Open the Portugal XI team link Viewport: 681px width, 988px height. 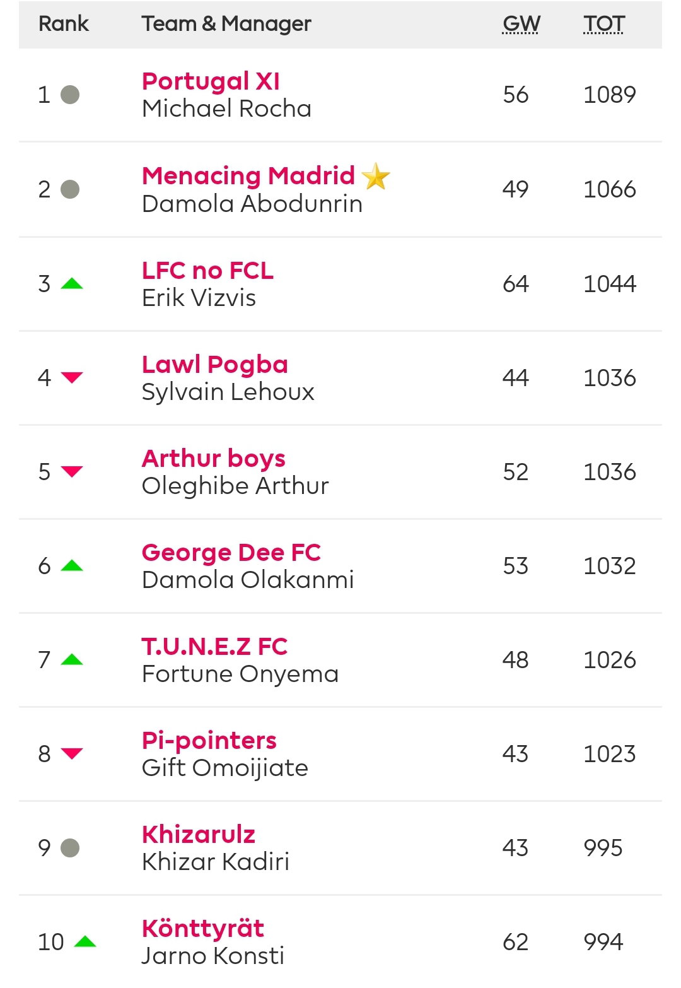[x=211, y=81]
